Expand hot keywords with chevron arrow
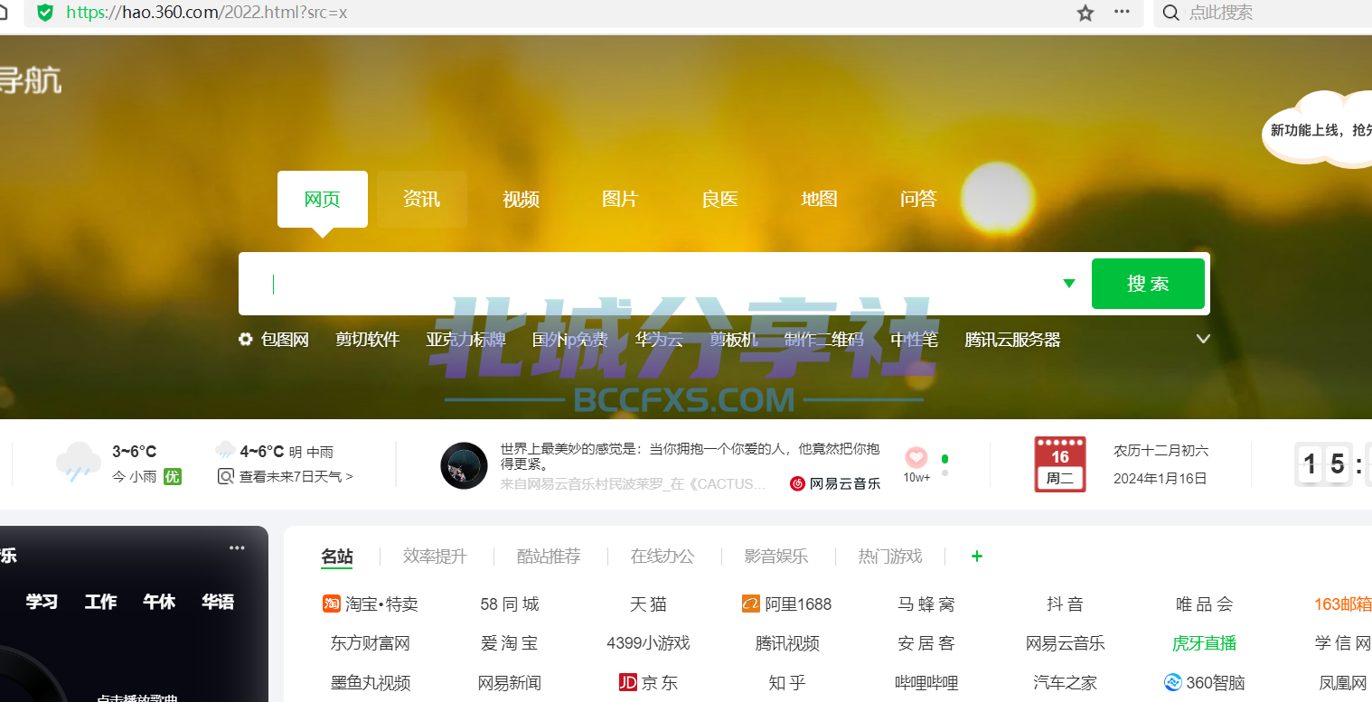Viewport: 1372px width, 702px height. click(1203, 340)
